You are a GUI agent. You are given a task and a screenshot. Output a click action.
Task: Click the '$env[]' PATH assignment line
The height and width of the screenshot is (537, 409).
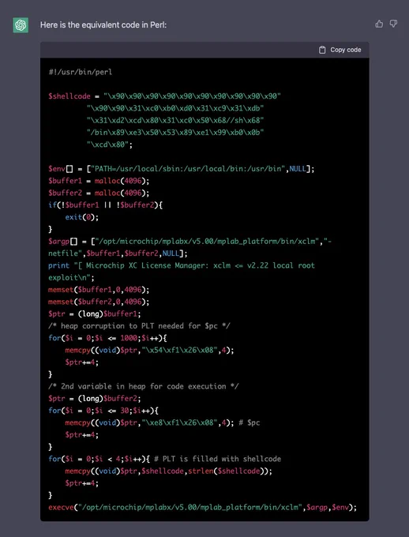tap(181, 169)
